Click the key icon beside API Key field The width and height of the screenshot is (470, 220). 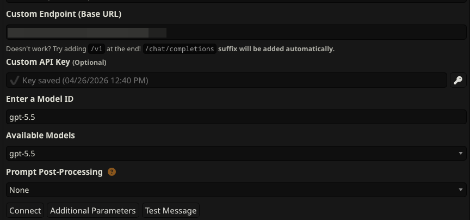point(458,81)
